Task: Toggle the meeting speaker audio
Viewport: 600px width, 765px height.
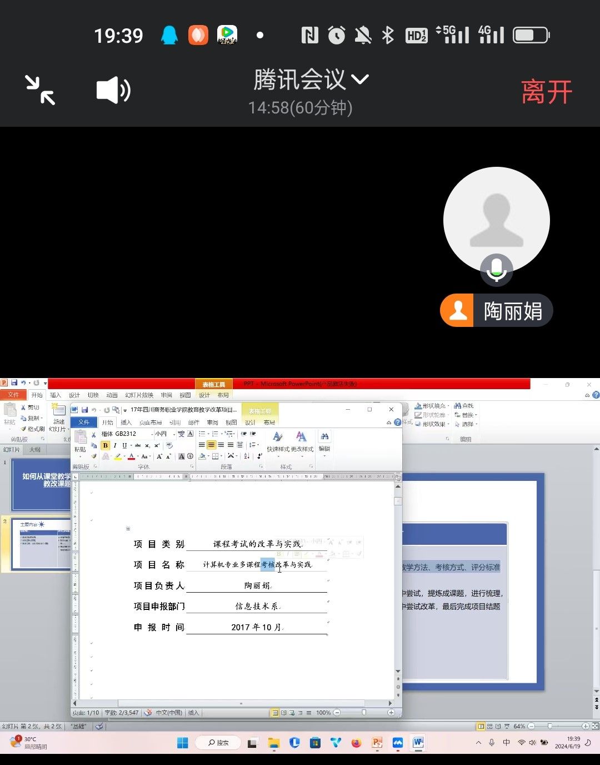Action: 113,90
